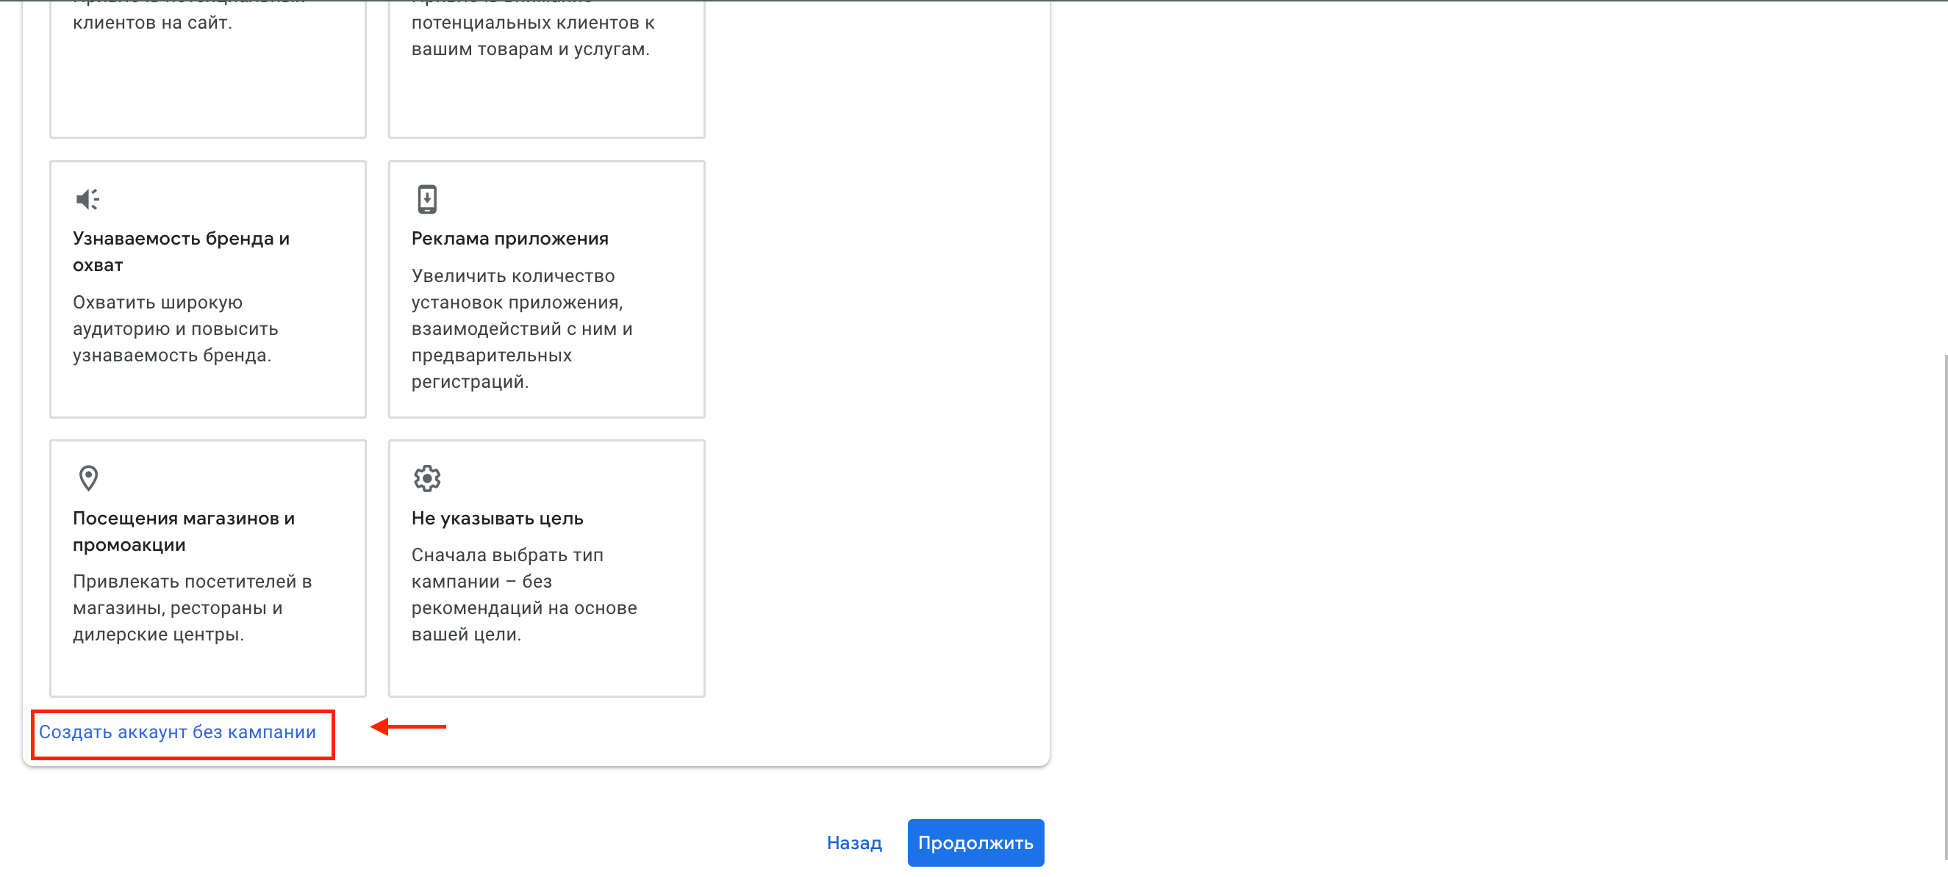Click the megaphone brand awareness icon
Screen dimensions: 1948x877
(87, 198)
